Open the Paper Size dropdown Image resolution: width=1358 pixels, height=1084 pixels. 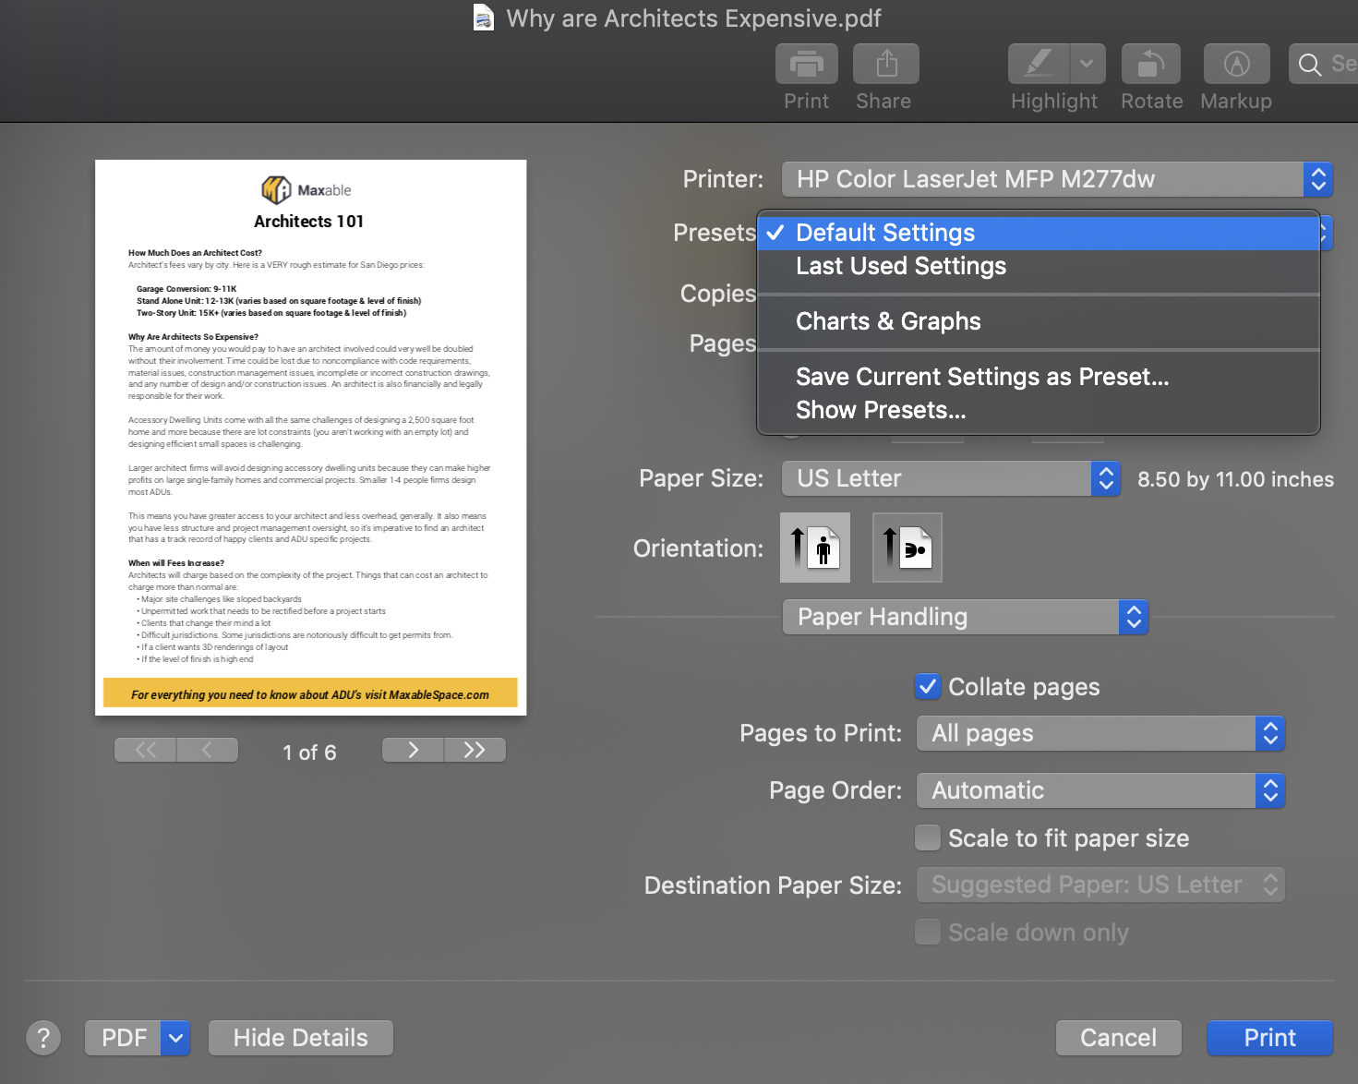(951, 478)
